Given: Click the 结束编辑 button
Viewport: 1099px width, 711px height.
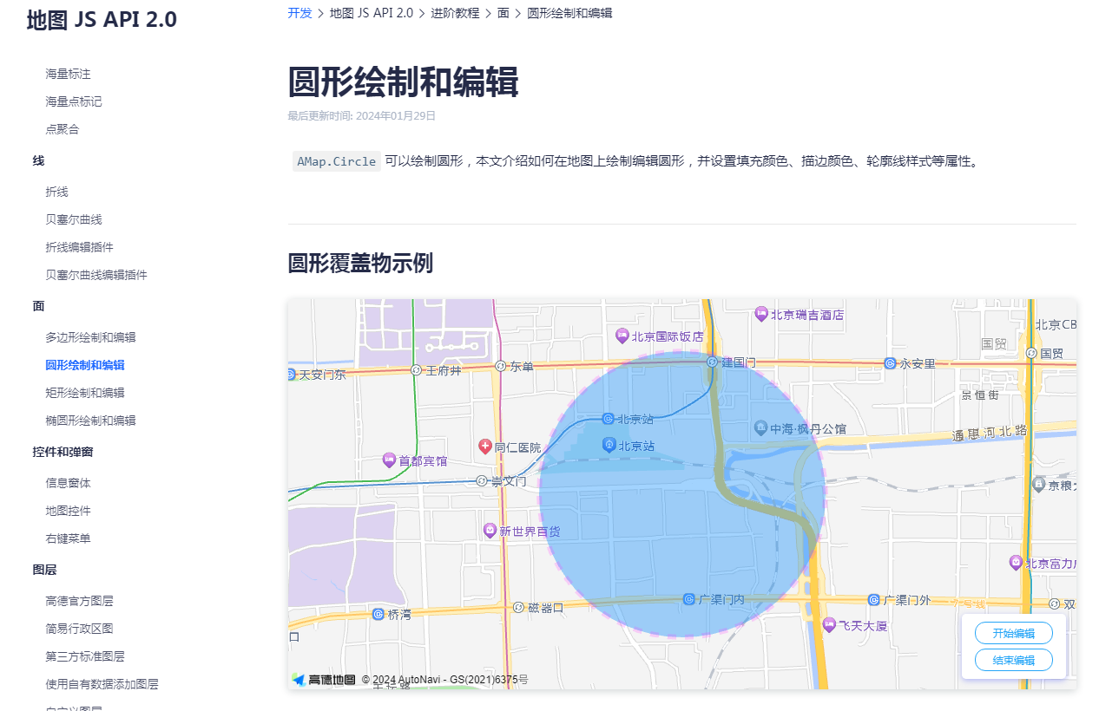Looking at the screenshot, I should click(1014, 660).
